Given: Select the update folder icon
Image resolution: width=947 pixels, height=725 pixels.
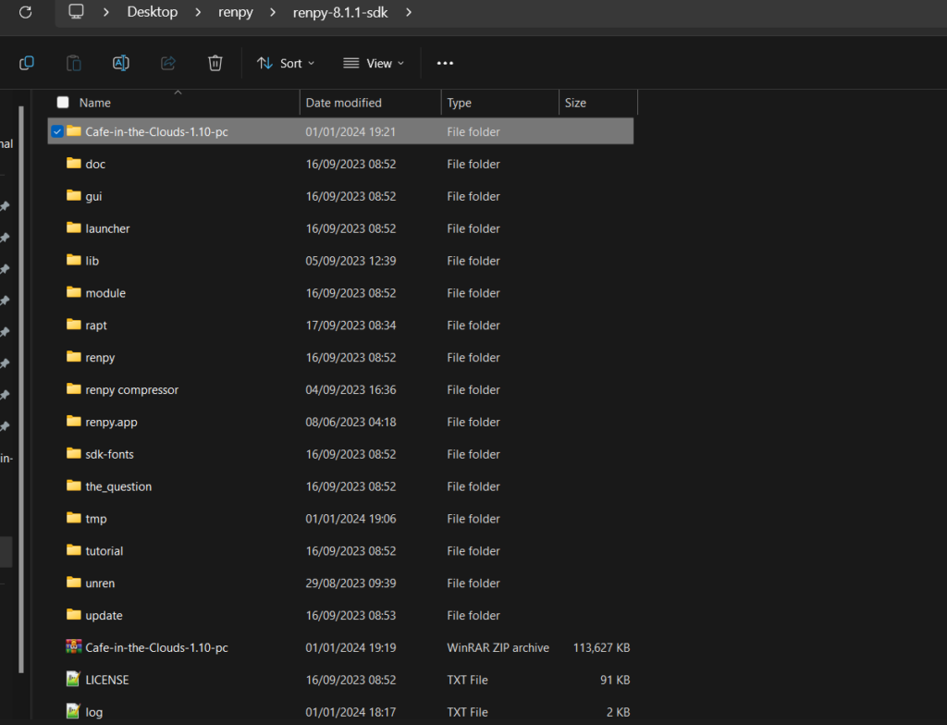Looking at the screenshot, I should click(74, 614).
